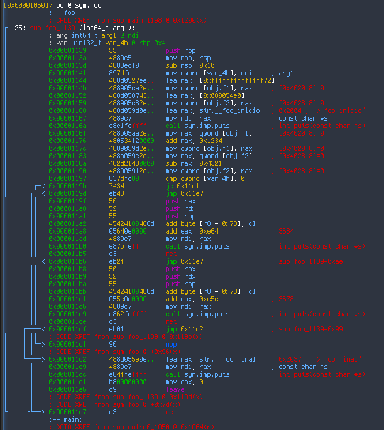Select the function signature line with int64_t arg1
The height and width of the screenshot is (430, 384).
coord(72,28)
